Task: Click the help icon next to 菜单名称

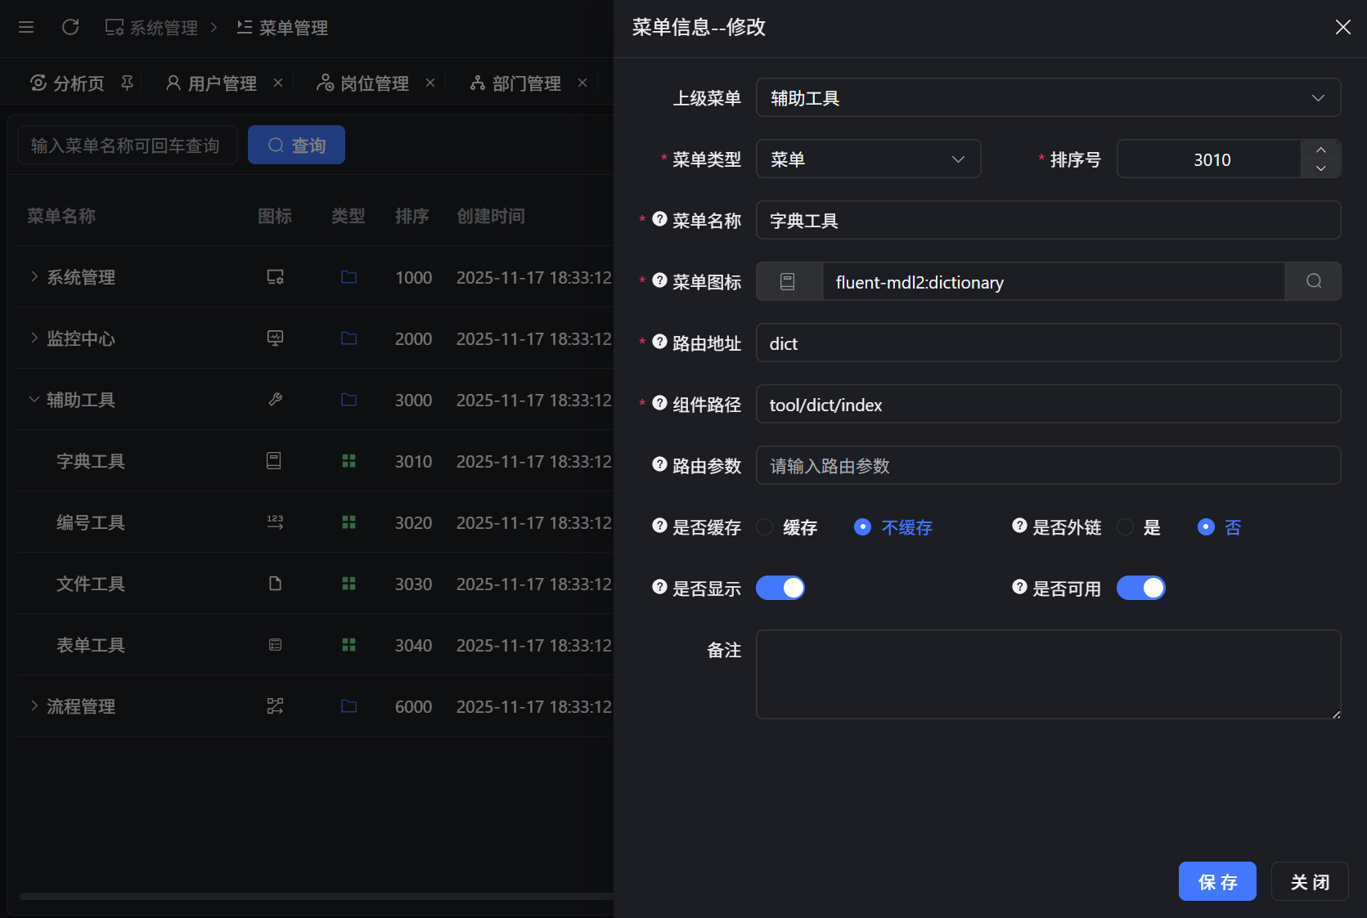Action: tap(659, 219)
